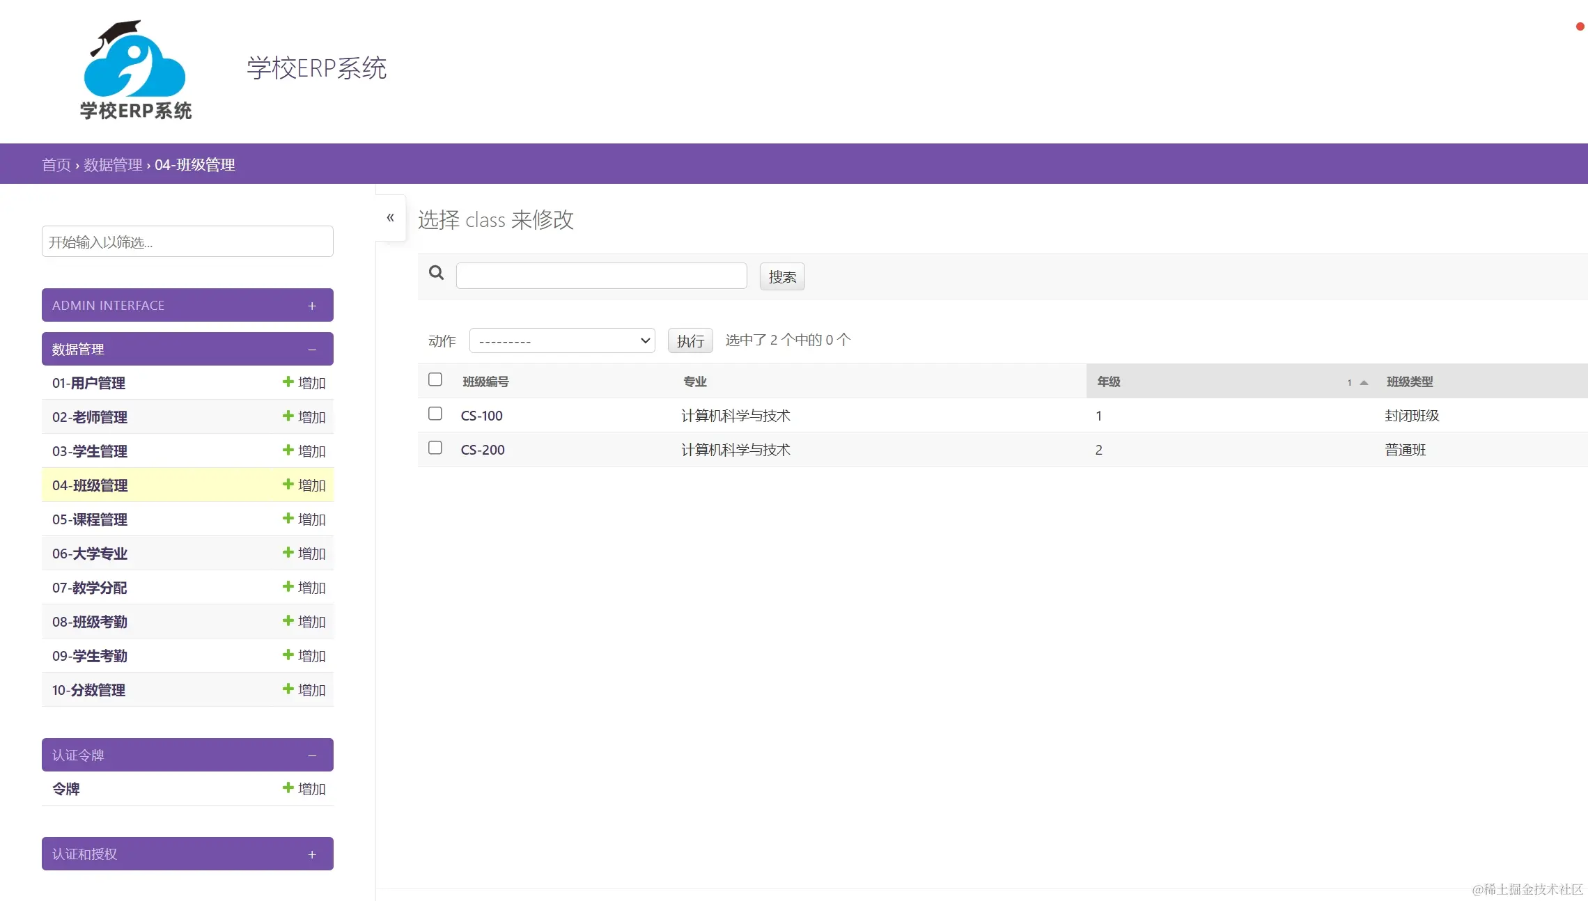Click green plus add for 03-学生管理
The width and height of the screenshot is (1588, 901).
coord(304,450)
